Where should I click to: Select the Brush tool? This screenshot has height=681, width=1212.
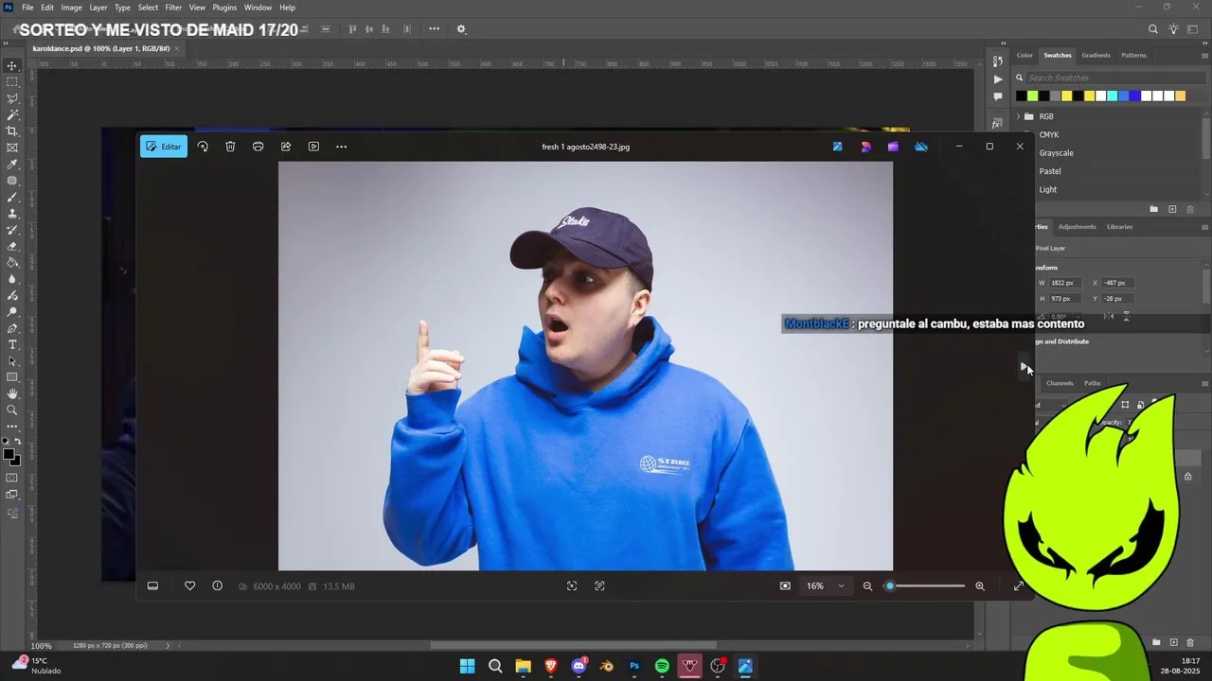[12, 198]
